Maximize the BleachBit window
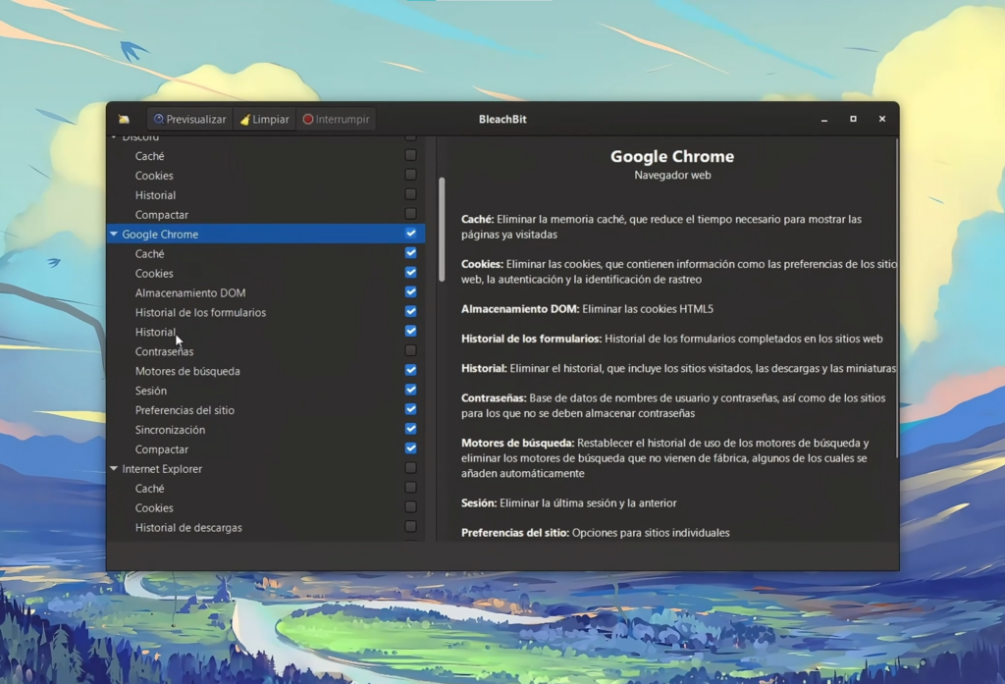 [853, 119]
